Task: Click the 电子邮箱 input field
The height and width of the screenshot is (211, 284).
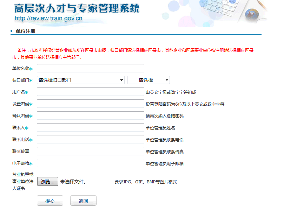Action: point(91,163)
